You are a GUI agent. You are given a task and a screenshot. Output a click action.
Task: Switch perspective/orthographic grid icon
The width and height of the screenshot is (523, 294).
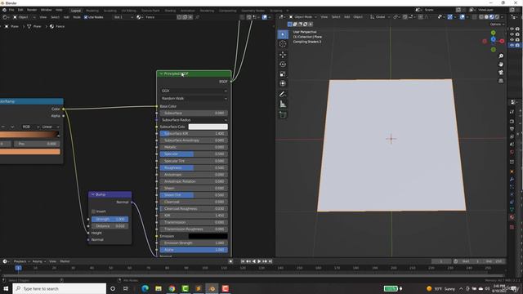coord(501,81)
